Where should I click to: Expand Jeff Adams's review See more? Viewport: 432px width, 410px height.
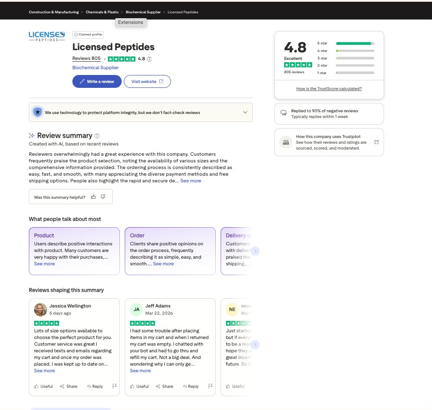coord(140,371)
